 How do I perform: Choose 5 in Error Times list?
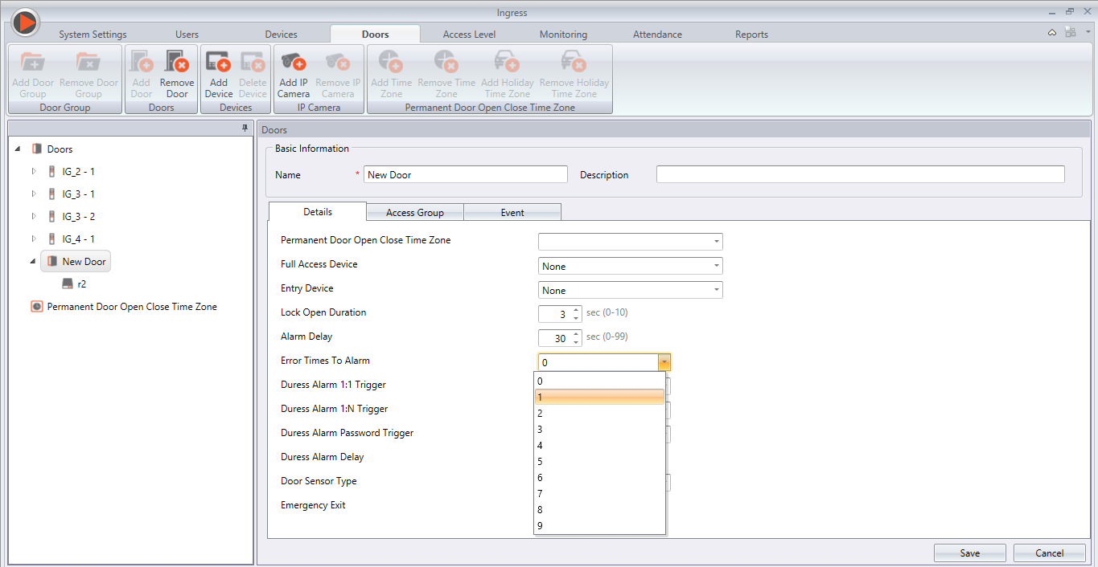coord(599,462)
